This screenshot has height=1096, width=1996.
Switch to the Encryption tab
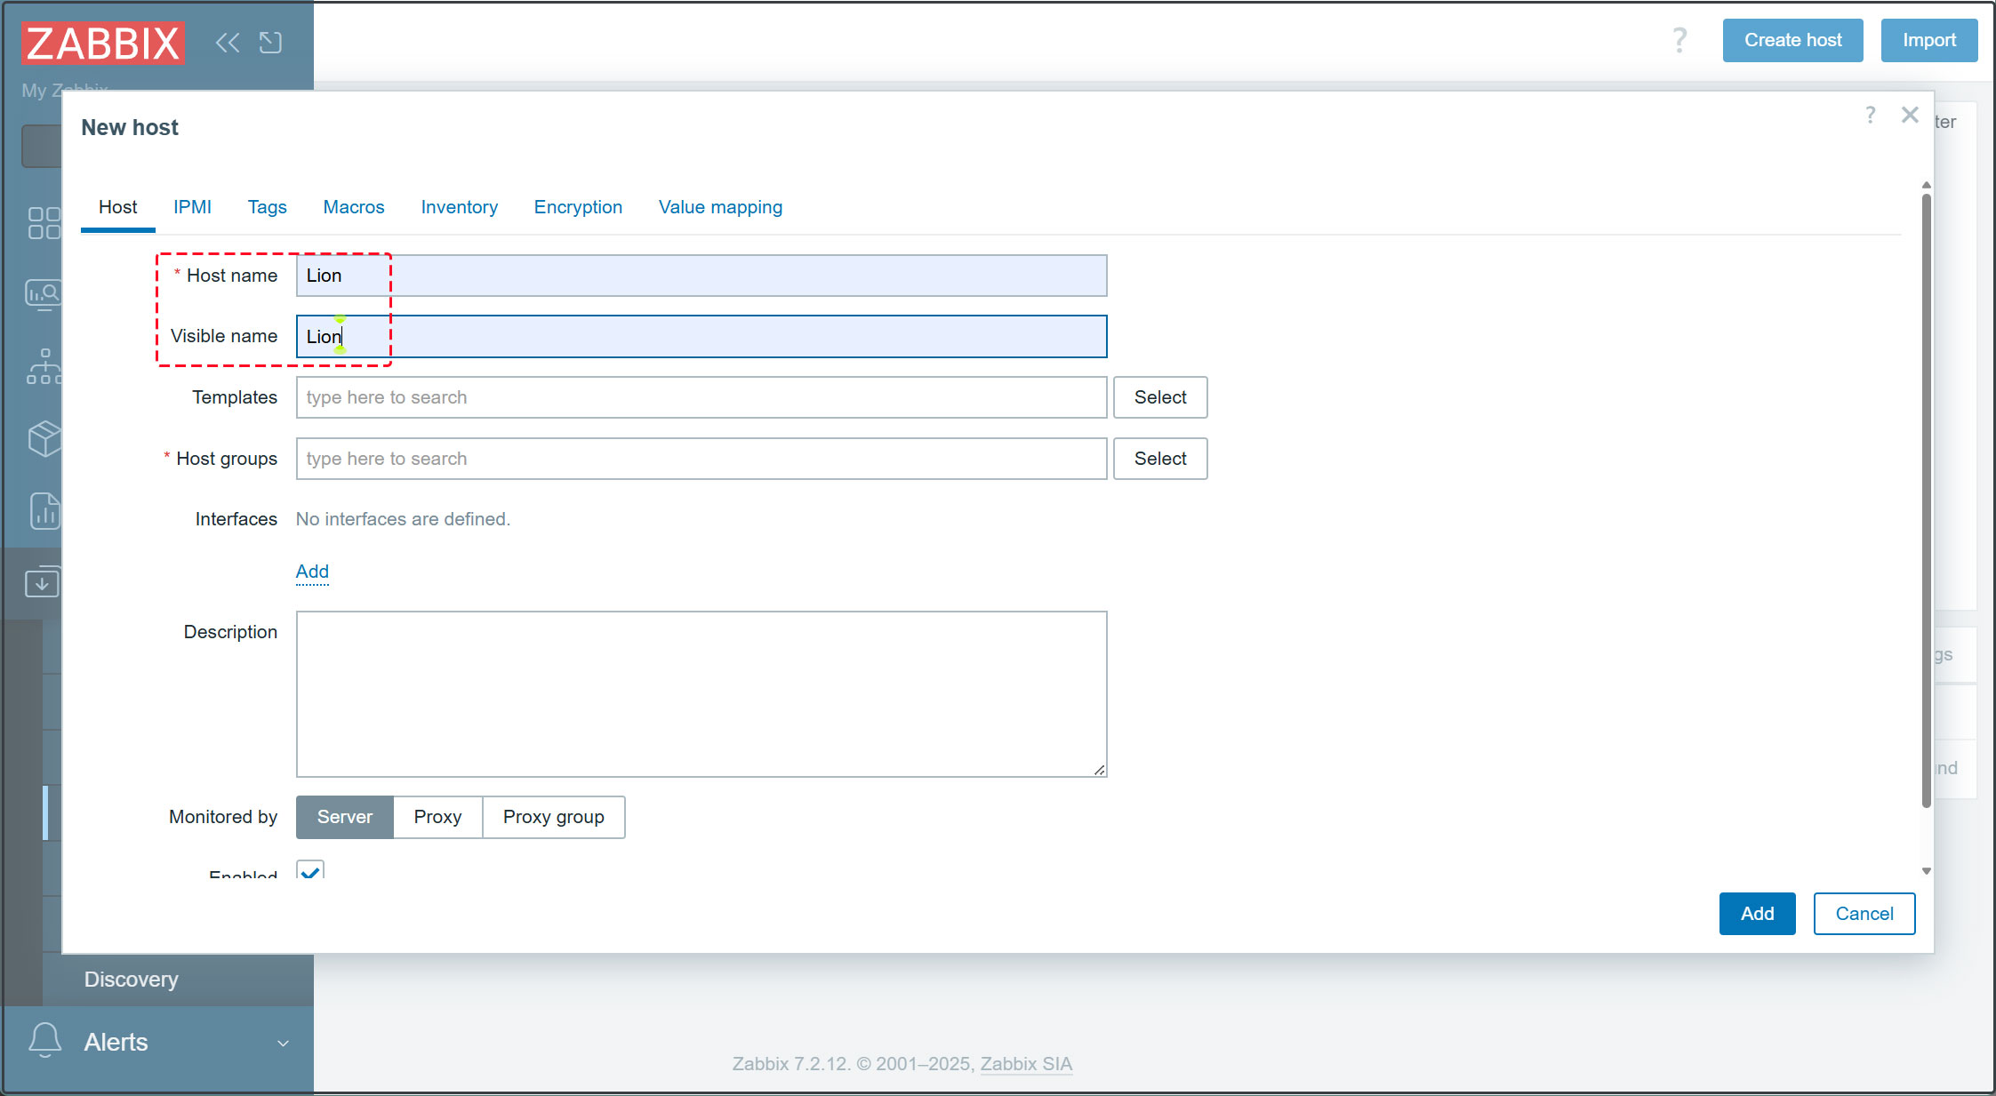click(578, 207)
